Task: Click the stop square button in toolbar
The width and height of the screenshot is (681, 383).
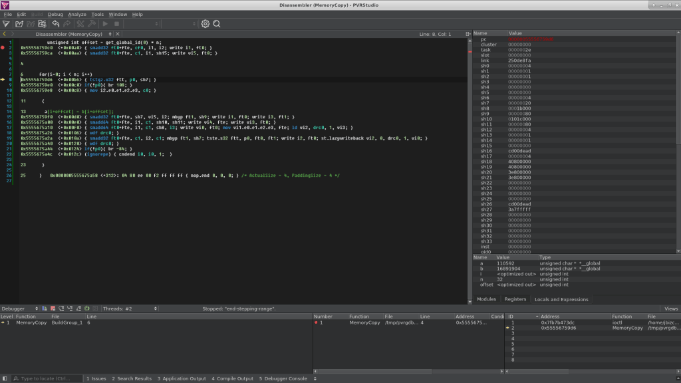Action: (117, 24)
